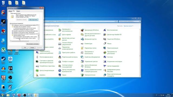Image resolution: width=173 pixels, height=97 pixels.
Task: Switch to the Поиск tab
Action: pyautogui.click(x=18, y=11)
